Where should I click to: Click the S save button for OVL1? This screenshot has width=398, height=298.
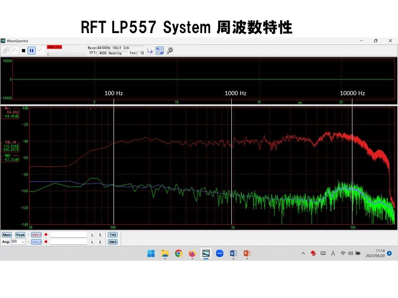click(100, 235)
